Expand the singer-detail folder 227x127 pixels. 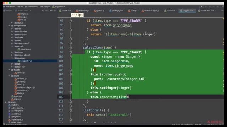point(12,55)
